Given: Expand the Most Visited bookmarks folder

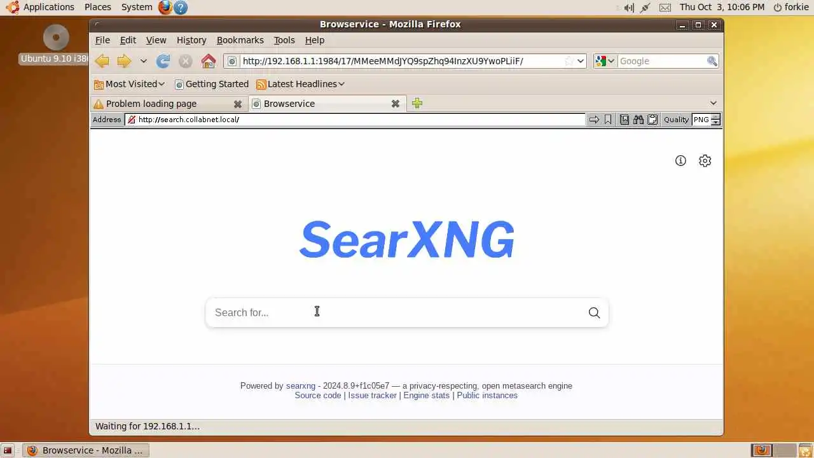Looking at the screenshot, I should click(x=129, y=84).
